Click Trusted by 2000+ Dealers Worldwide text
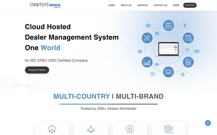 tap(108, 109)
